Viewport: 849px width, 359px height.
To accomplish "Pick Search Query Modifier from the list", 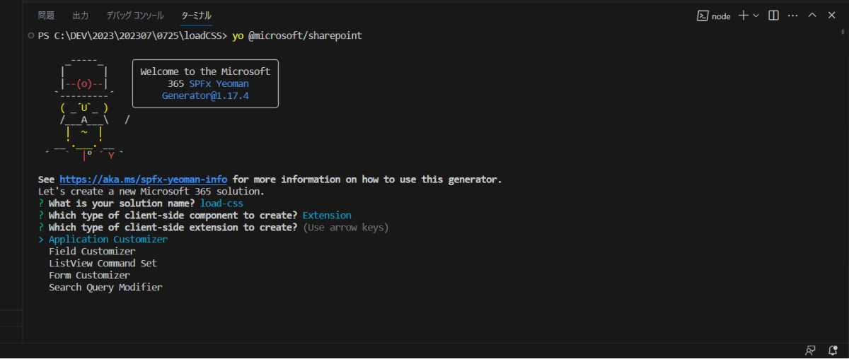I will (x=105, y=288).
